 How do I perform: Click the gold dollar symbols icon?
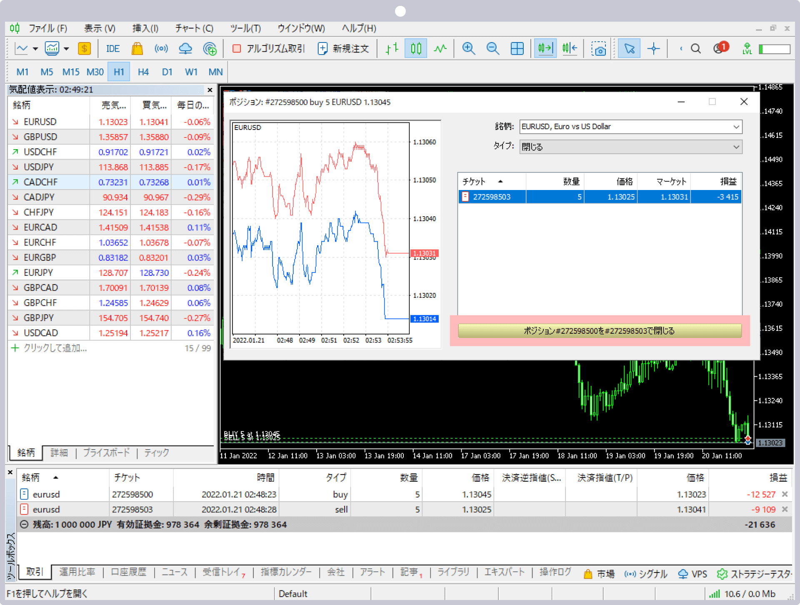click(85, 49)
